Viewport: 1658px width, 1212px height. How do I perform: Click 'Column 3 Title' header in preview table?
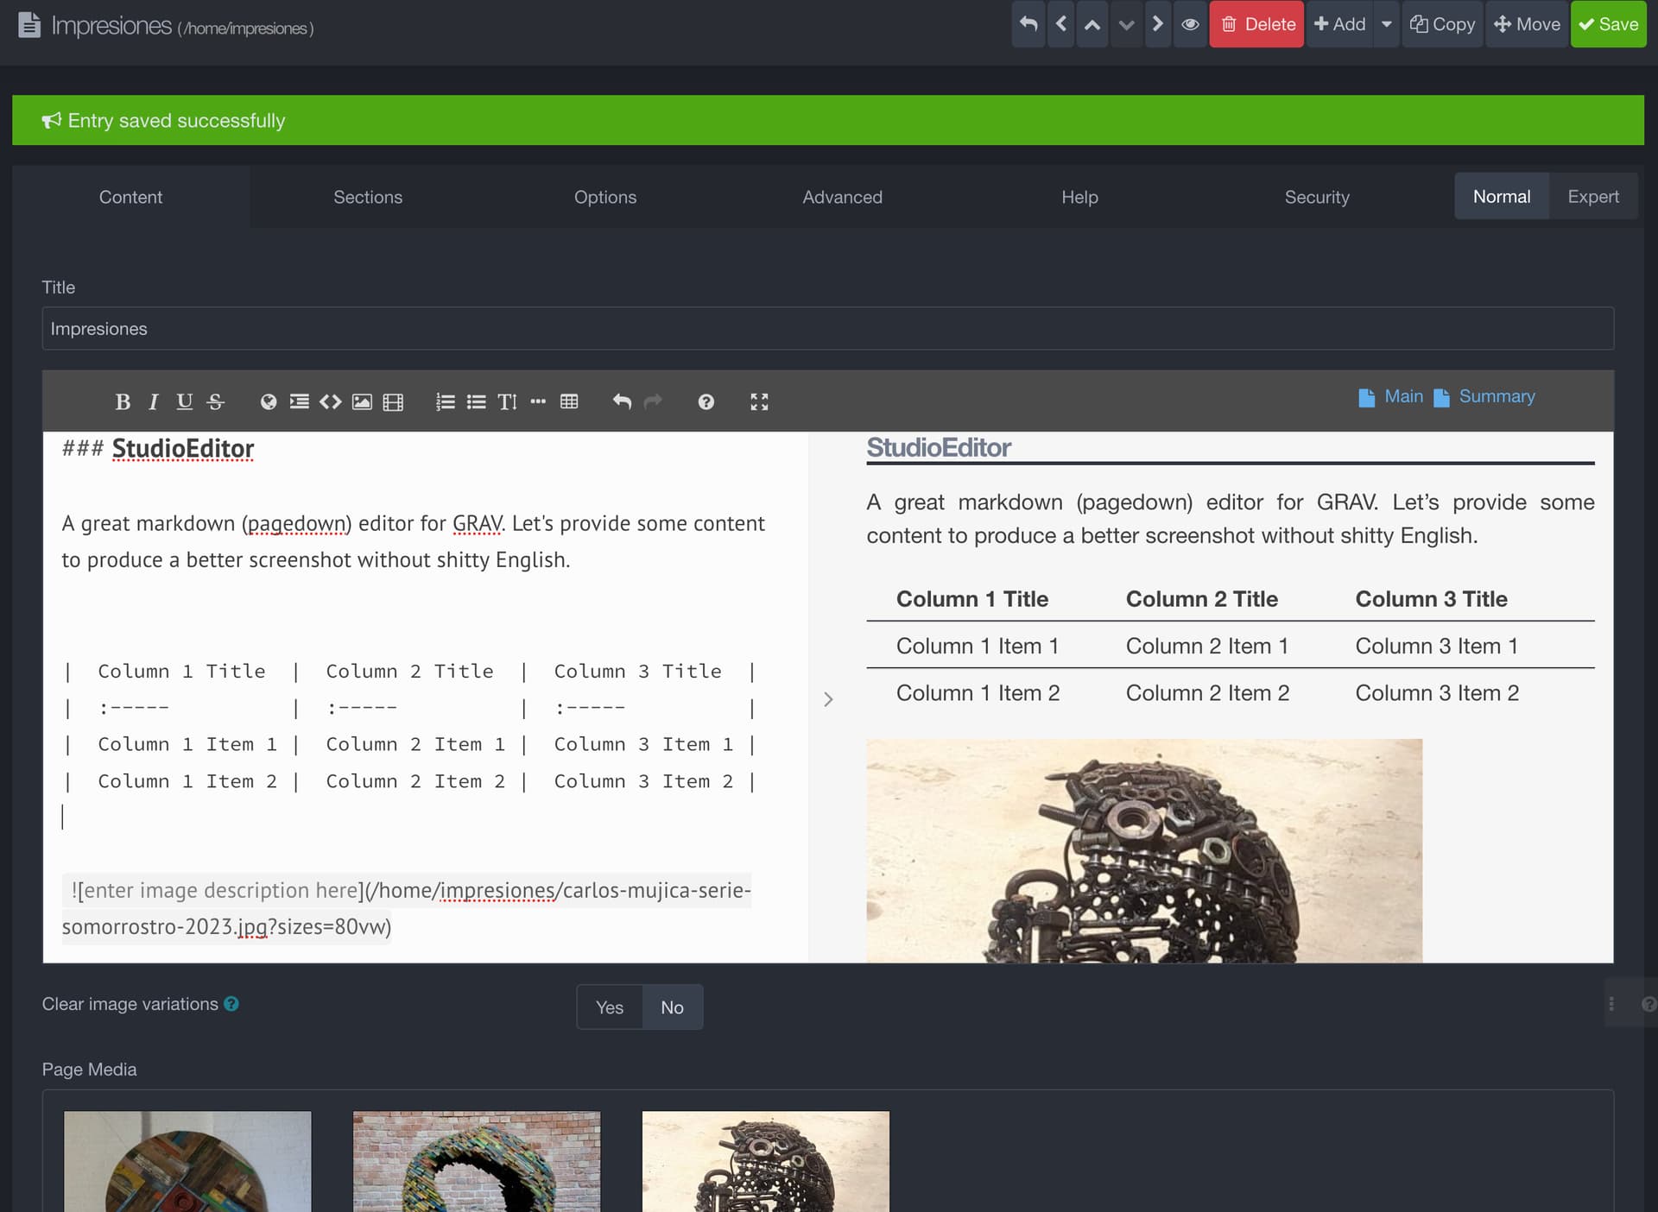(x=1432, y=599)
